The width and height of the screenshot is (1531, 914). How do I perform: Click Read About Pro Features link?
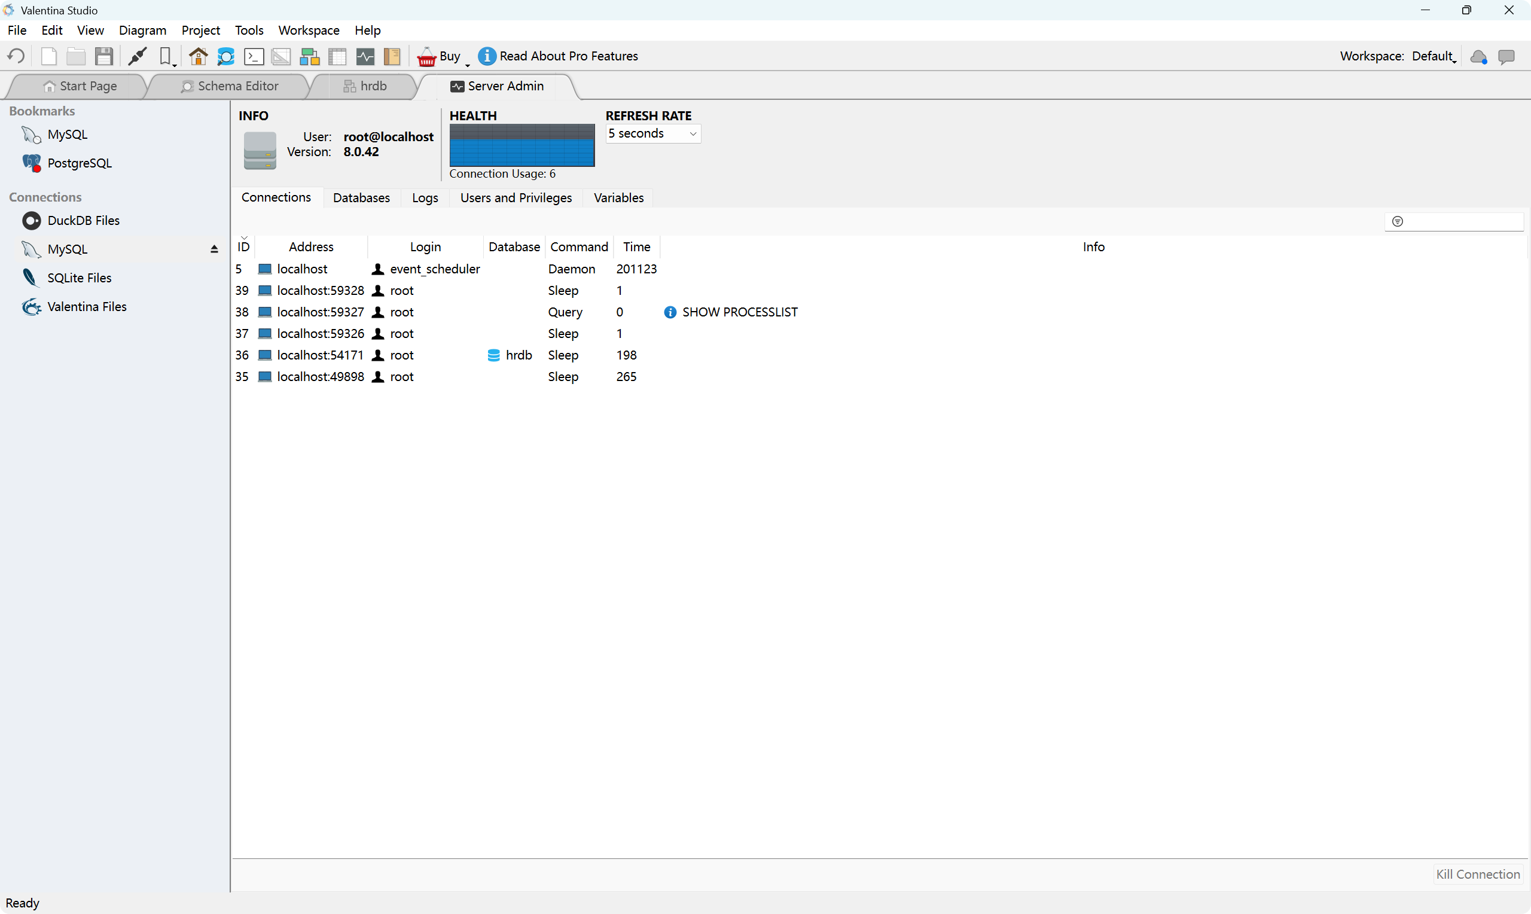568,56
